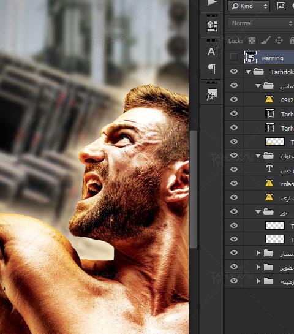Screen dimensions: 294x334
Task: Click the yellow warning icon on سازی layer
Action: coord(269,197)
